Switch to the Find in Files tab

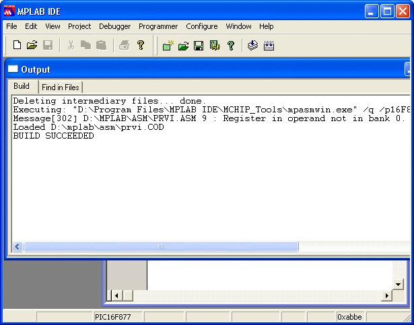[61, 87]
